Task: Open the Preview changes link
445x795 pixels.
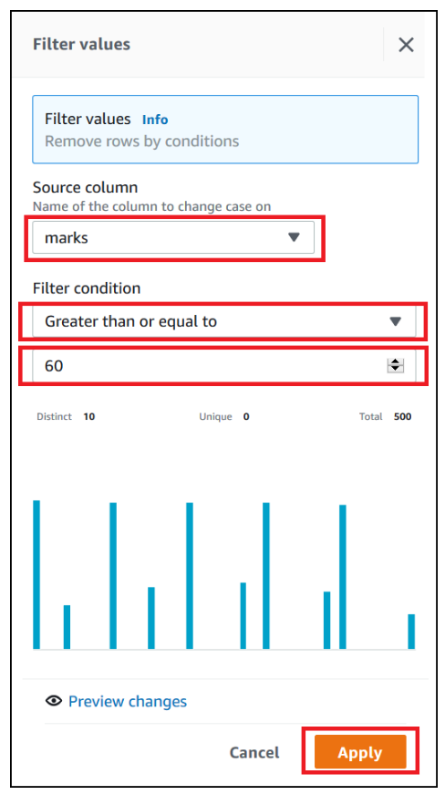Action: tap(128, 701)
